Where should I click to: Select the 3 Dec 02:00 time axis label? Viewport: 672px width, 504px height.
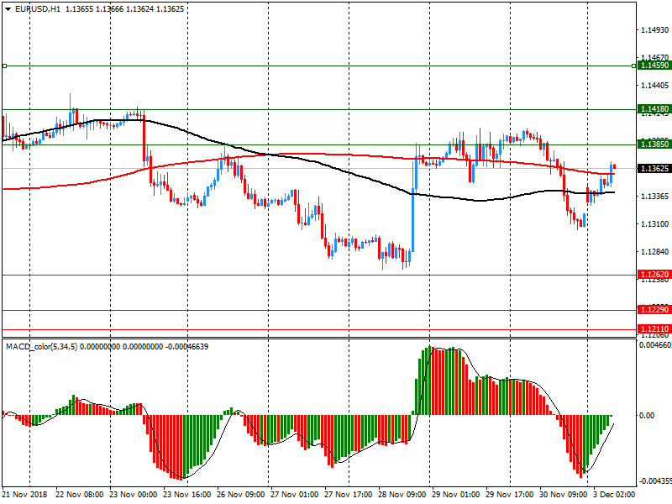615,496
